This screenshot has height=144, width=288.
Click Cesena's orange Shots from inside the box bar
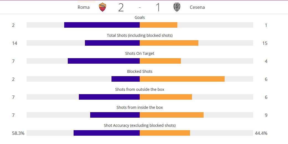172,115
